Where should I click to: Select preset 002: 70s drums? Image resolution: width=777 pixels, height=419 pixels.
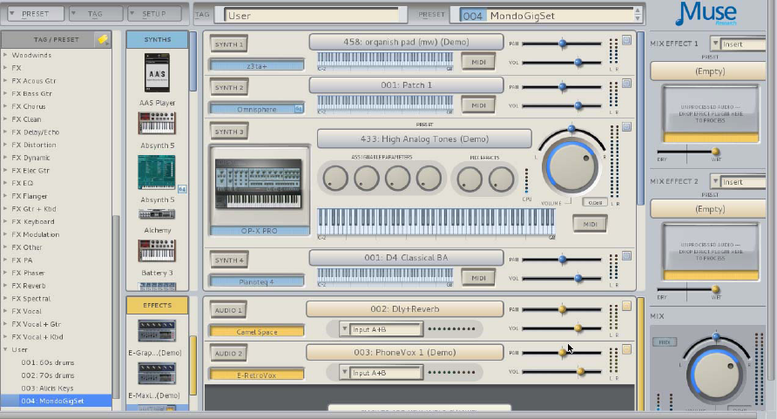48,375
